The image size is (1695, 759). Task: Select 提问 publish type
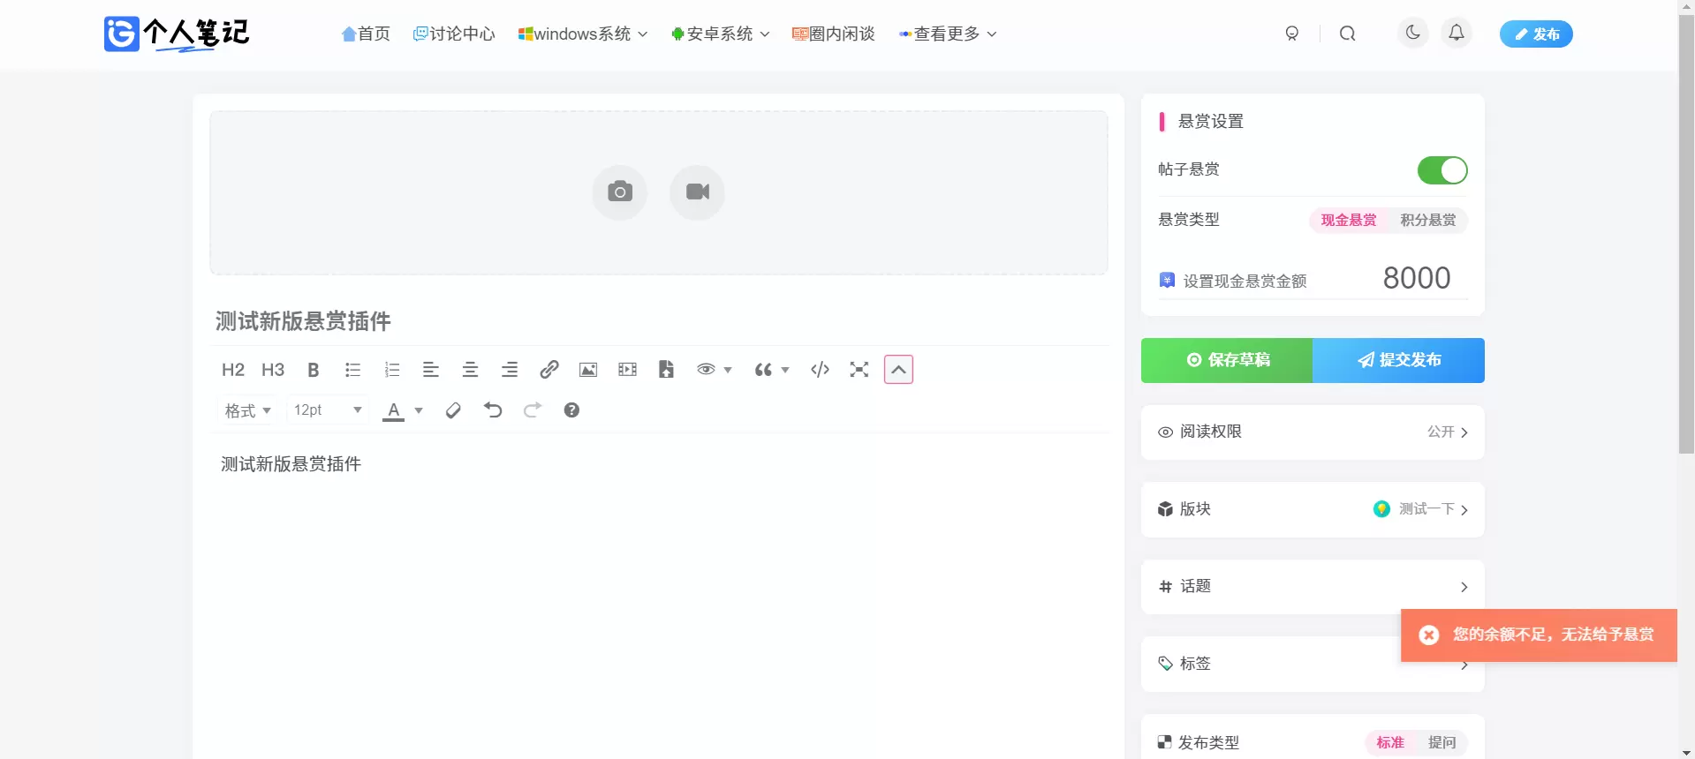tap(1442, 743)
